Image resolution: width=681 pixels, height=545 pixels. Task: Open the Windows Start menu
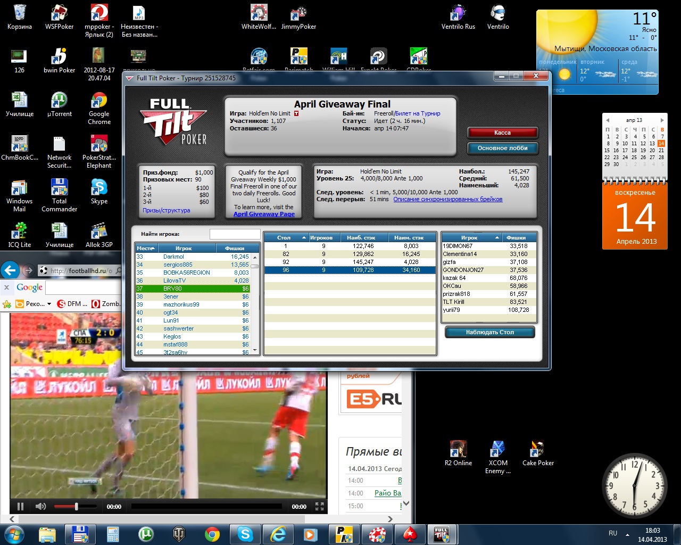coord(14,534)
